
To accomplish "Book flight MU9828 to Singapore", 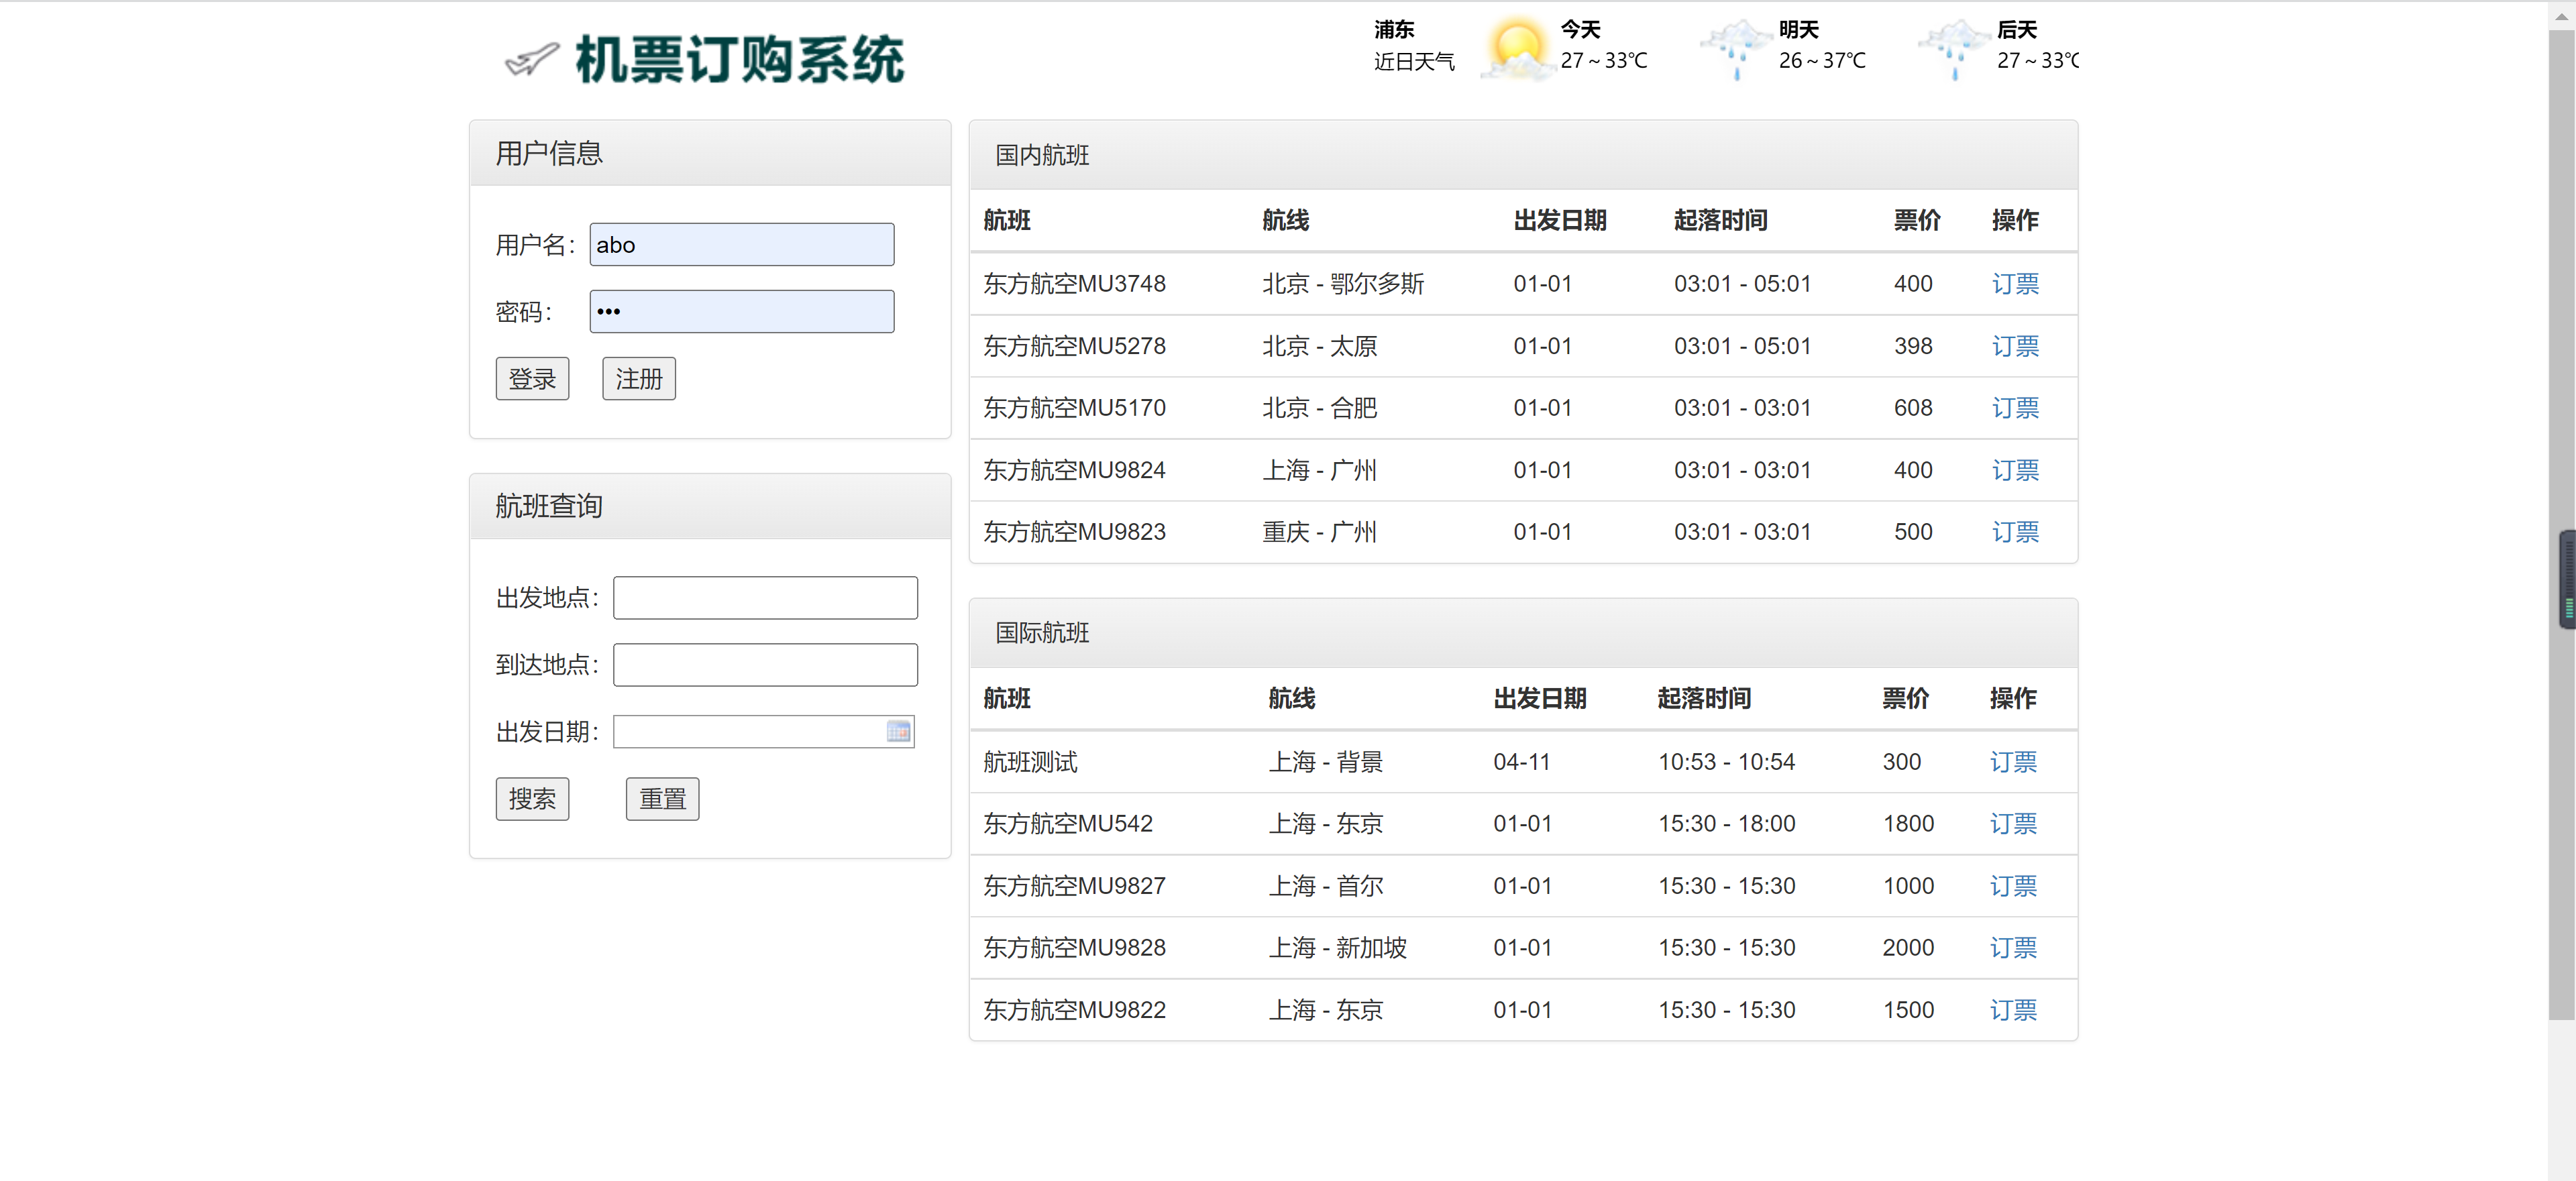I will [x=2013, y=948].
